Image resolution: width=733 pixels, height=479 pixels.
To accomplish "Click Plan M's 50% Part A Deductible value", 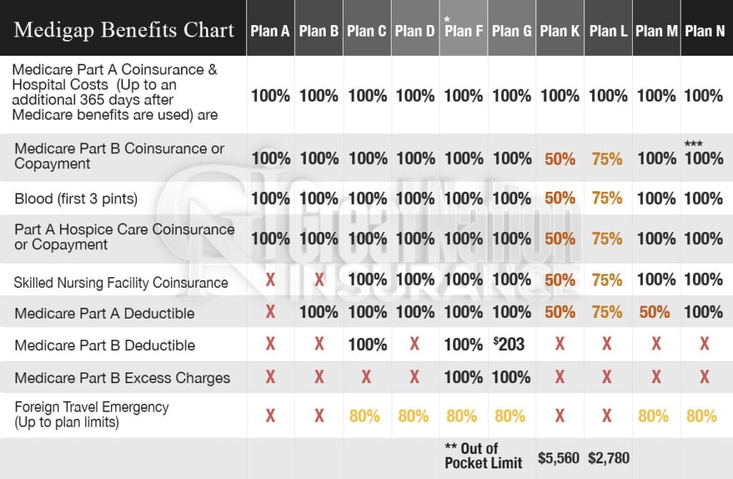I will click(654, 312).
